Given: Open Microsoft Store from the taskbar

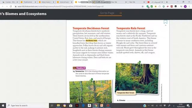Looking at the screenshot, I should (x=71, y=105).
